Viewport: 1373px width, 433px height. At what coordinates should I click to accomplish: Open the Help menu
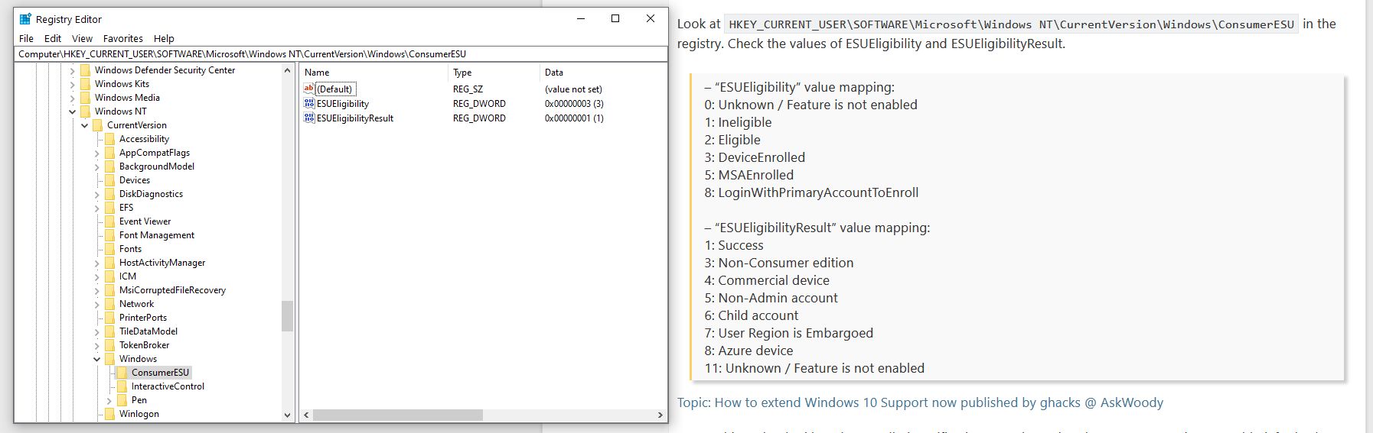[164, 38]
